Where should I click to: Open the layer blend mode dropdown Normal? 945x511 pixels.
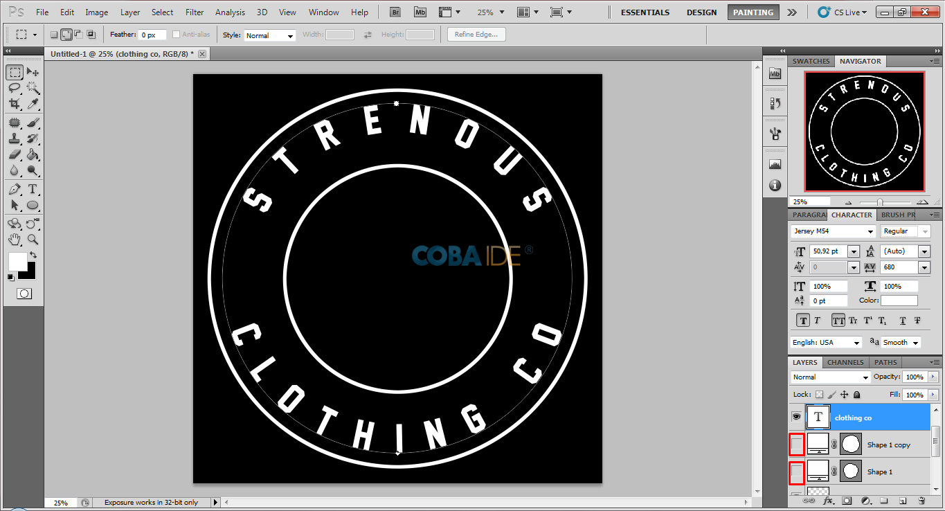click(x=831, y=377)
